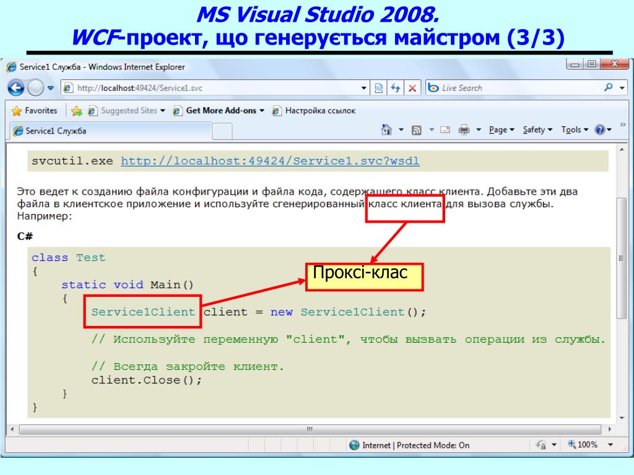Image resolution: width=634 pixels, height=475 pixels.
Task: Click the Internet Protected Mode status zone
Action: coord(410,445)
